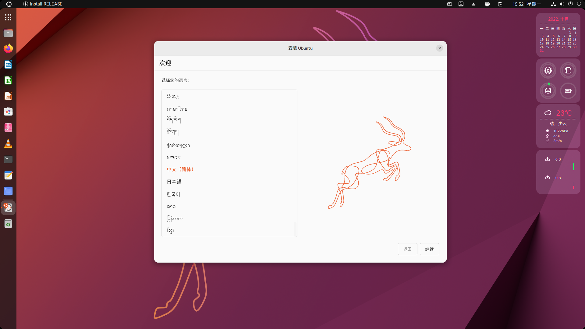The width and height of the screenshot is (585, 329).
Task: Click the running Ubuntu installer icon in the dock
Action: click(x=8, y=207)
